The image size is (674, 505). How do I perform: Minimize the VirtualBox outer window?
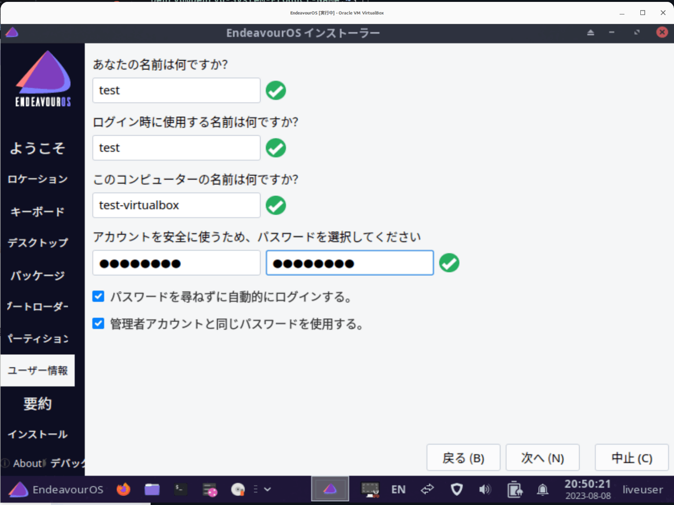pyautogui.click(x=622, y=13)
